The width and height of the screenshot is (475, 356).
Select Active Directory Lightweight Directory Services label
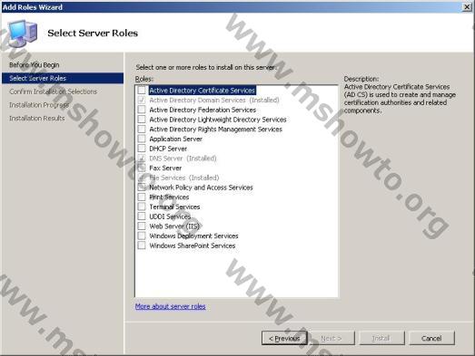(x=218, y=120)
